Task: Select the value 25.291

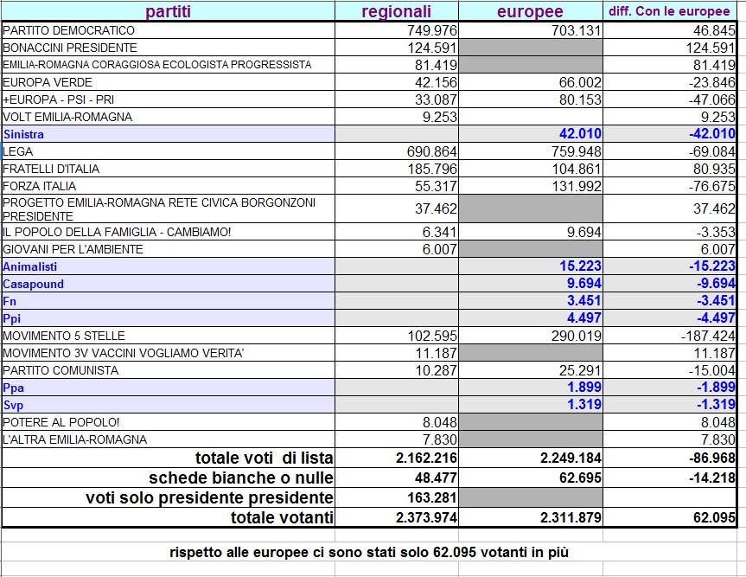Action: point(580,370)
